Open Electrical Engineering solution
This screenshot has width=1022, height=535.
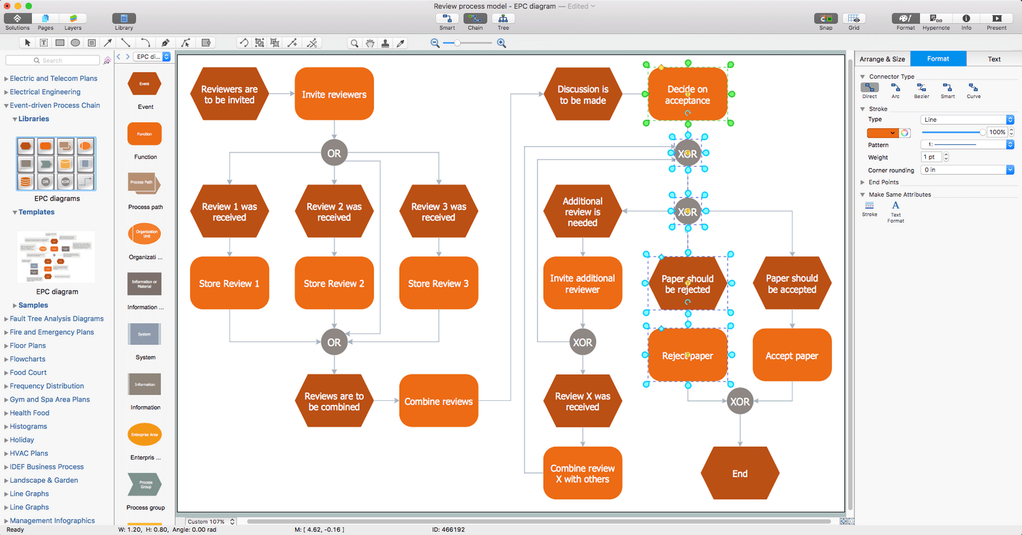coord(45,92)
